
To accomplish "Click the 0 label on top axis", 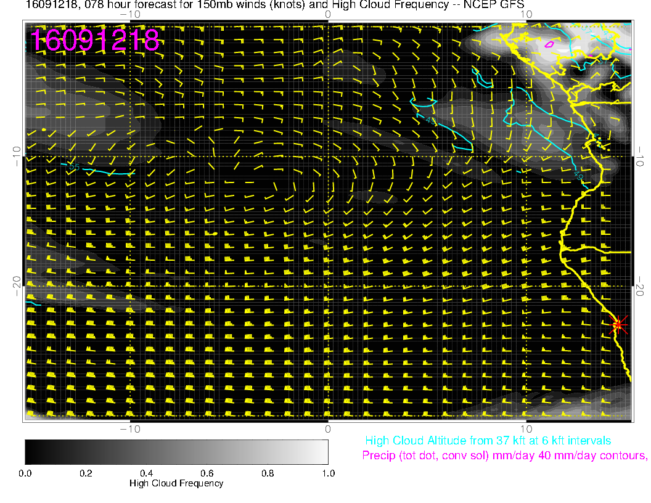I will [327, 15].
